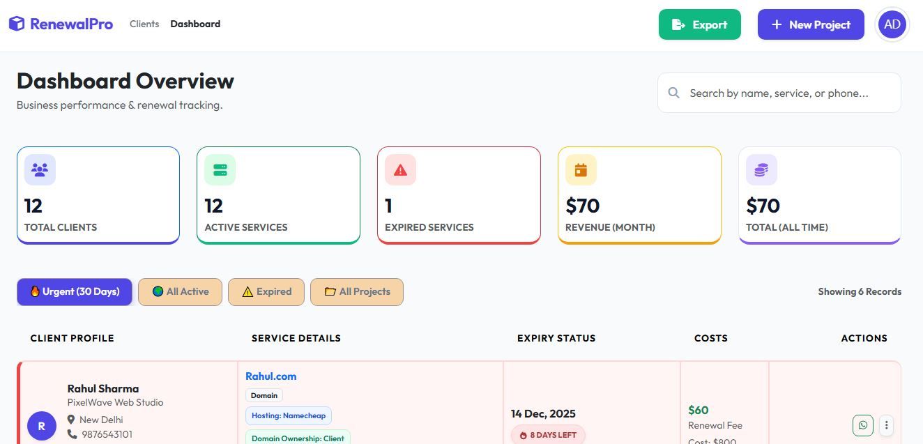
Task: View the All Projects filter tab
Action: pyautogui.click(x=357, y=292)
